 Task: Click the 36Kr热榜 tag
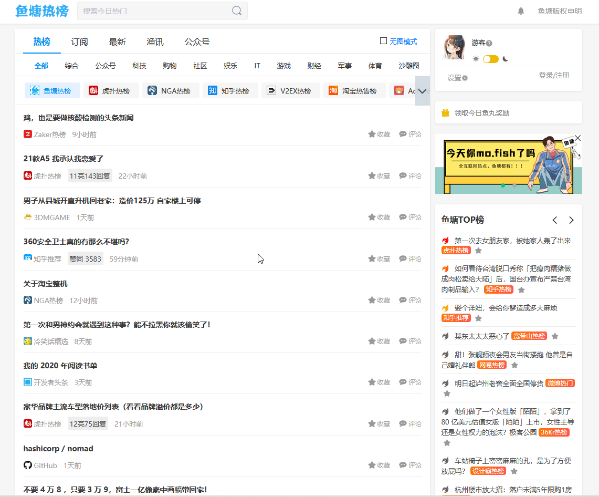554,432
